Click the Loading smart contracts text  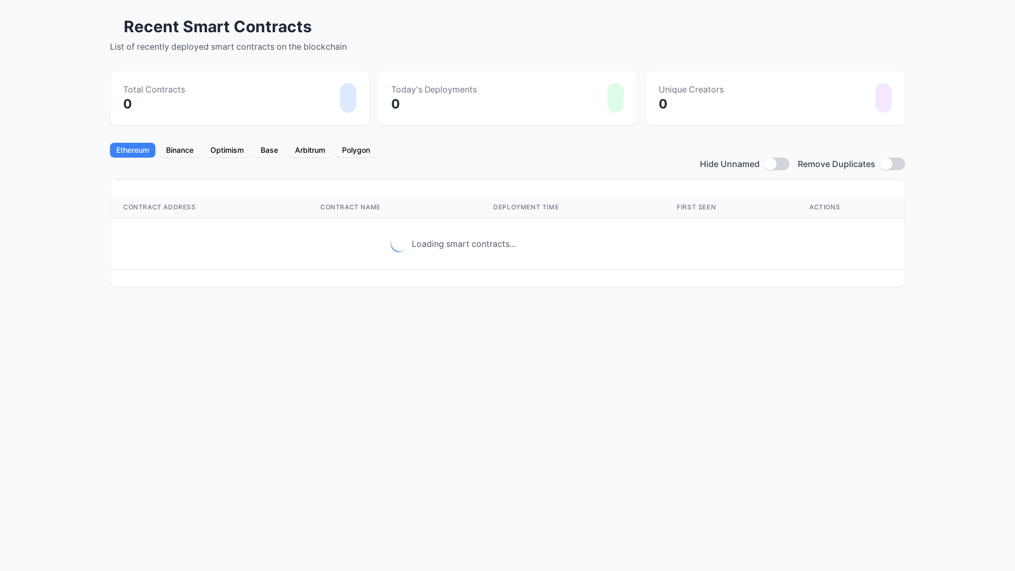[x=464, y=244]
